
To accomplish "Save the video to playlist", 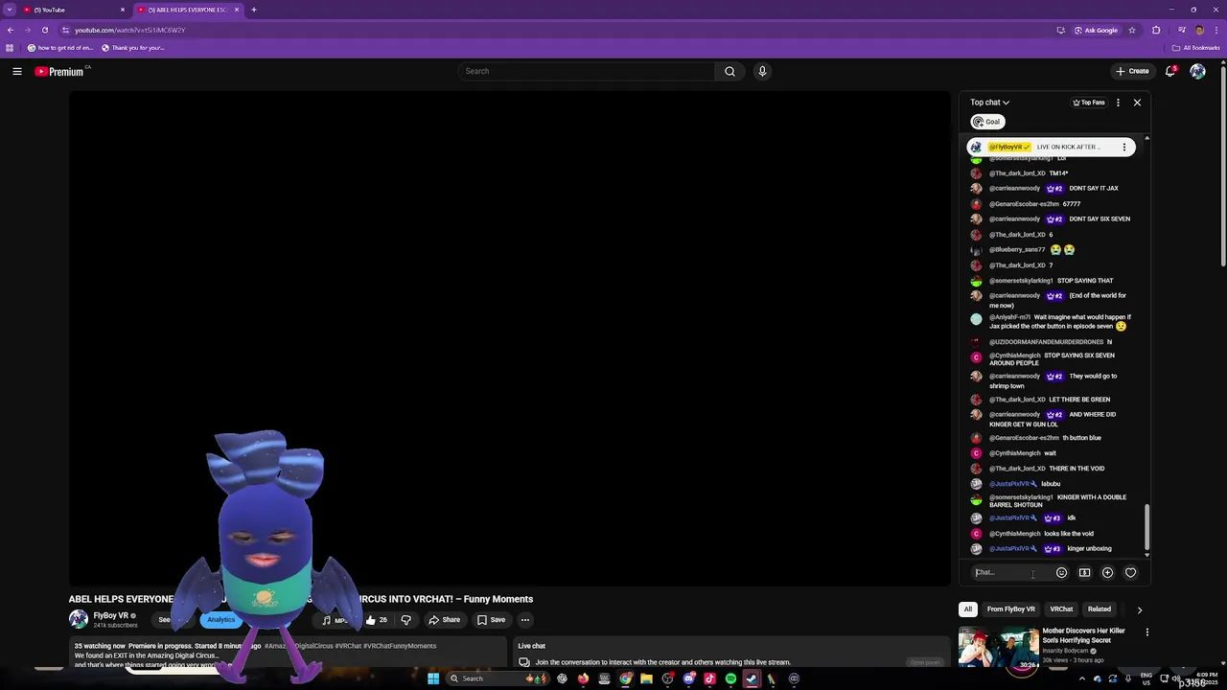I will [x=491, y=620].
